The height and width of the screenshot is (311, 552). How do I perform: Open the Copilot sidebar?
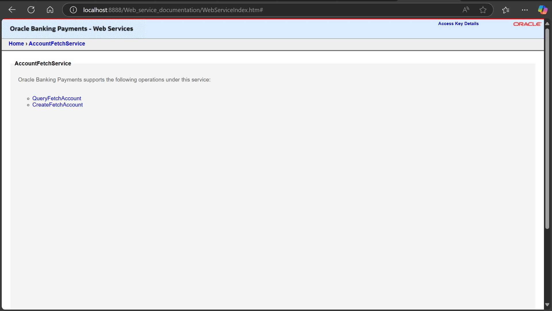click(543, 10)
